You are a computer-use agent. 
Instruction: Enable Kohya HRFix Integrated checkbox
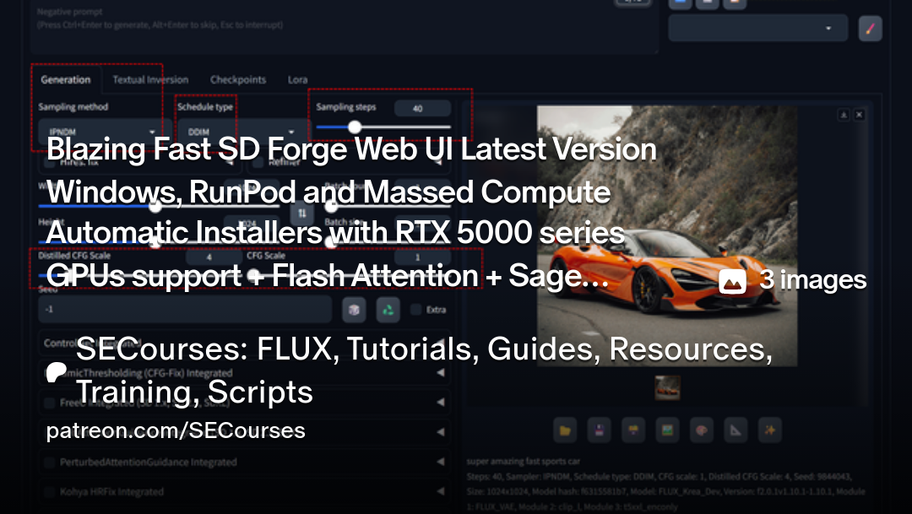(50, 491)
